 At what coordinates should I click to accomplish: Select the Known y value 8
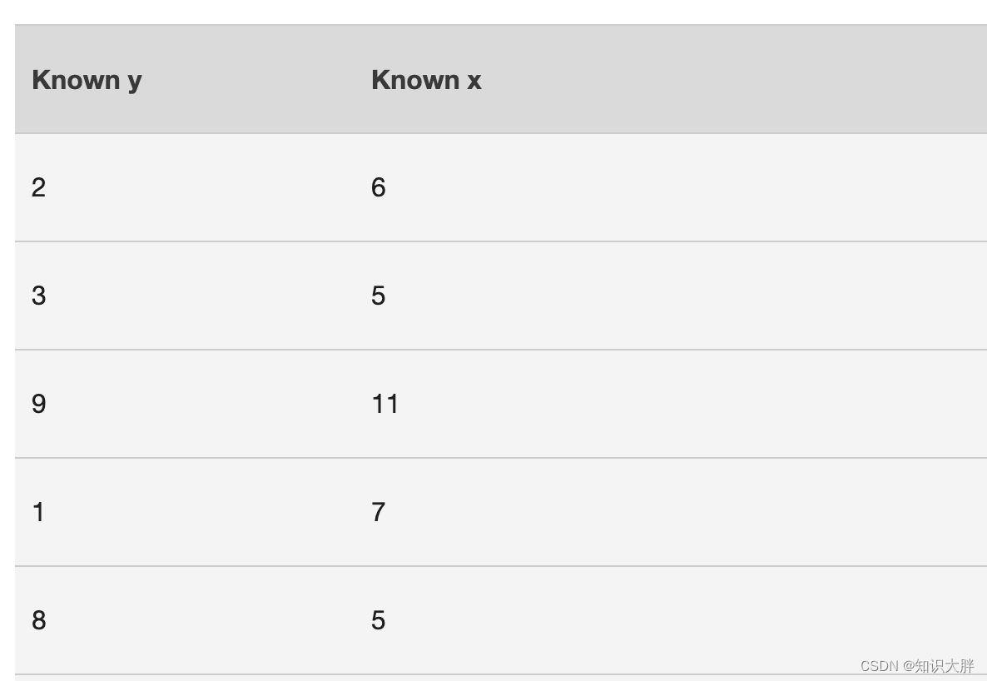point(38,620)
